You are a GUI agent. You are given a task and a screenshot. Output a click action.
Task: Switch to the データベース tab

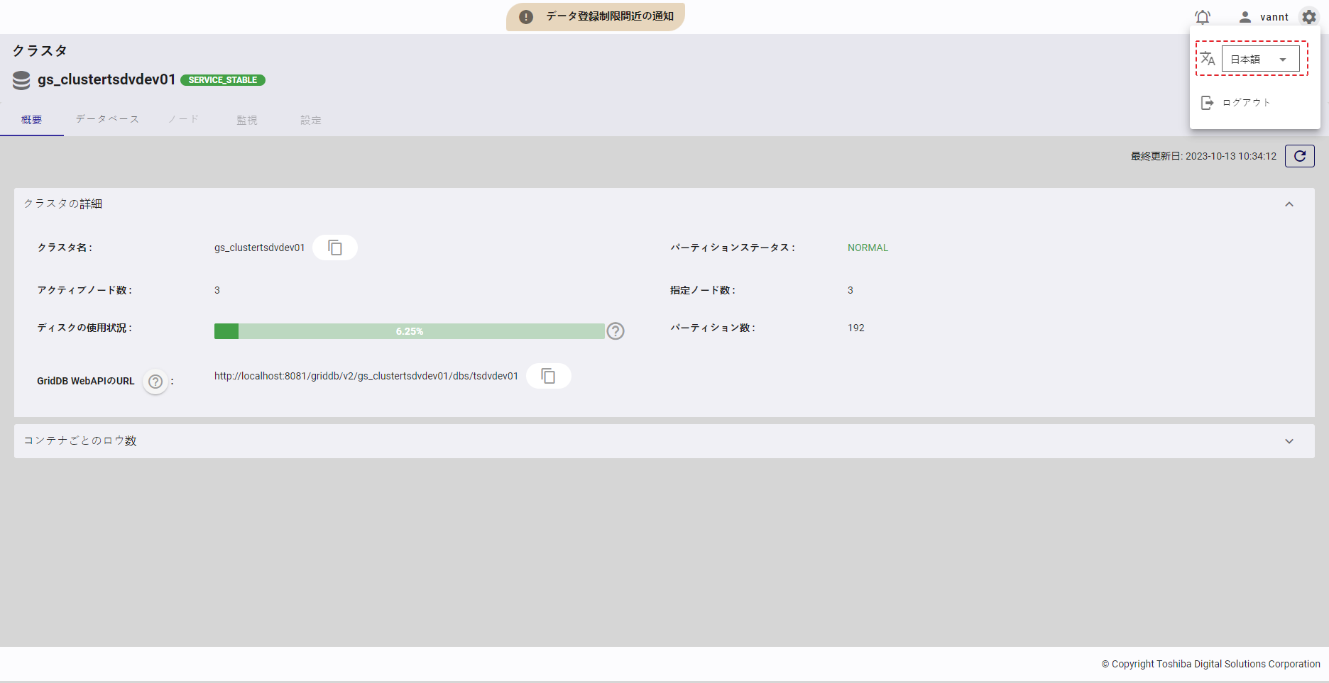[x=107, y=119]
